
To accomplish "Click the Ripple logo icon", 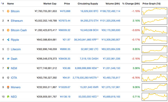I will (8, 40).
